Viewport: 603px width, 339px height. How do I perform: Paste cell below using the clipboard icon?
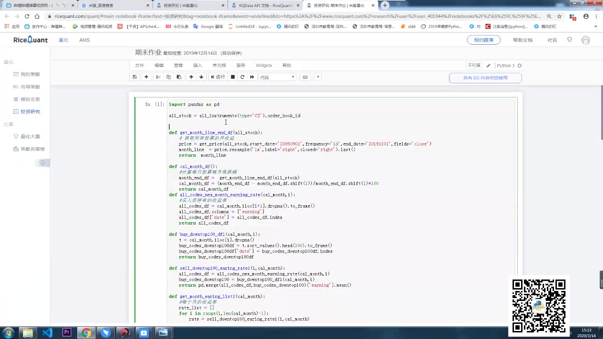point(179,77)
